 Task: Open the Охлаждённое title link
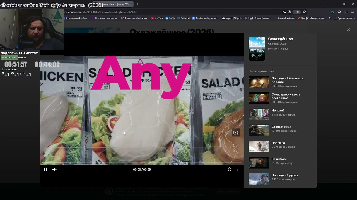(x=280, y=39)
